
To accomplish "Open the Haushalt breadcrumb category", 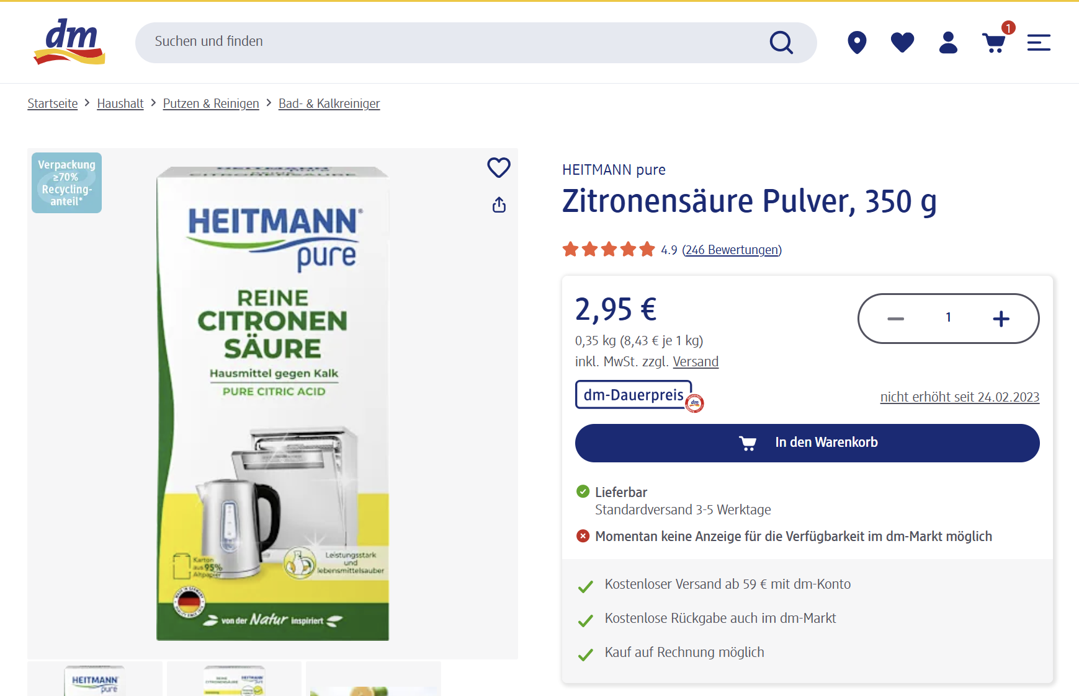I will pos(120,103).
